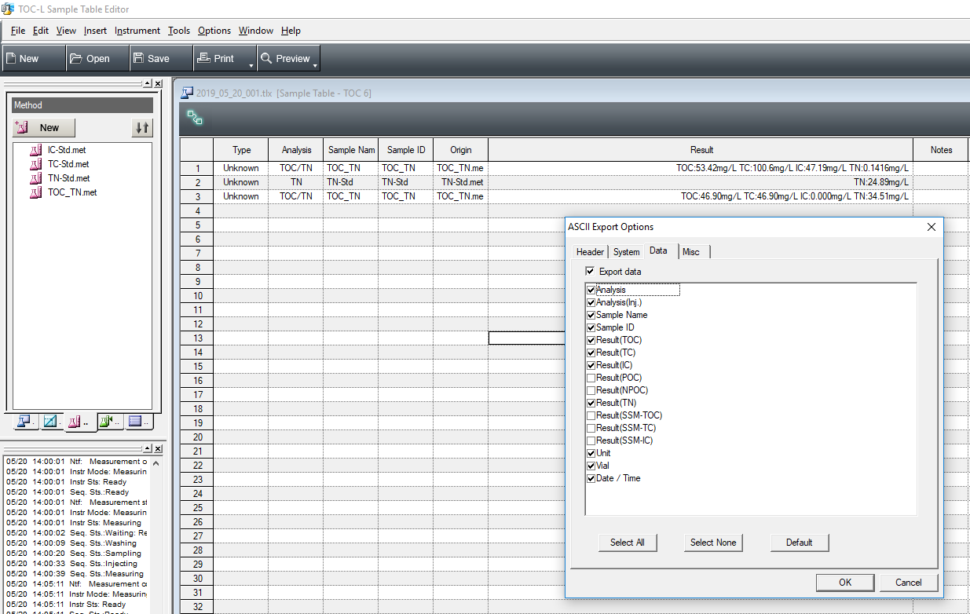Select the Calibration Curve panel icon
The height and width of the screenshot is (614, 970).
50,422
